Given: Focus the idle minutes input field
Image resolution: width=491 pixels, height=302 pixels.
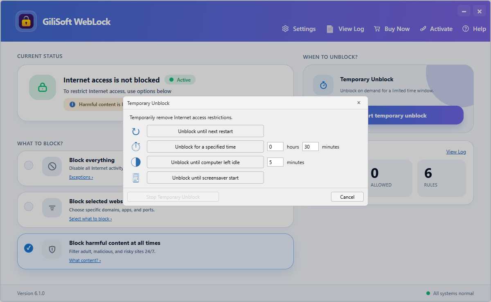Looking at the screenshot, I should point(275,162).
